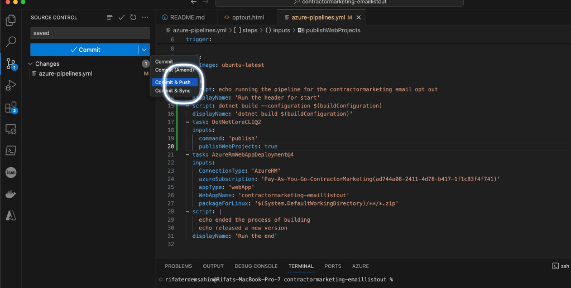The width and height of the screenshot is (571, 288).
Task: Select Commit & Push menu entry
Action: [175, 82]
